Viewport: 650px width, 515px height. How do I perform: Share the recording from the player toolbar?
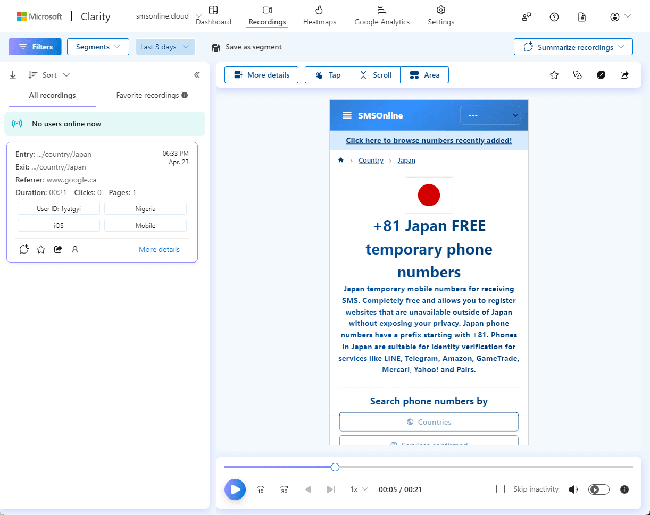[x=624, y=75]
